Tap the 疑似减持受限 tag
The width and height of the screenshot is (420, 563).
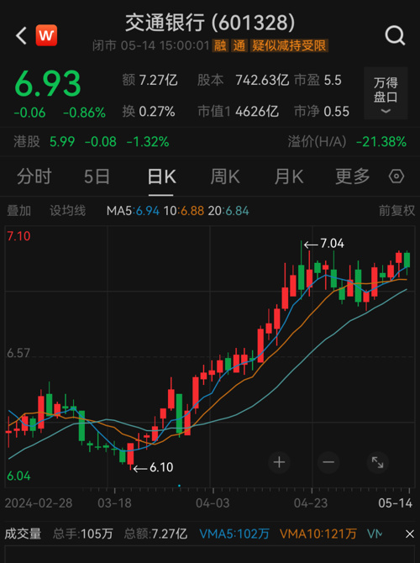point(289,45)
